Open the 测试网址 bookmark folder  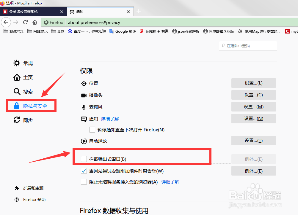tap(14, 31)
